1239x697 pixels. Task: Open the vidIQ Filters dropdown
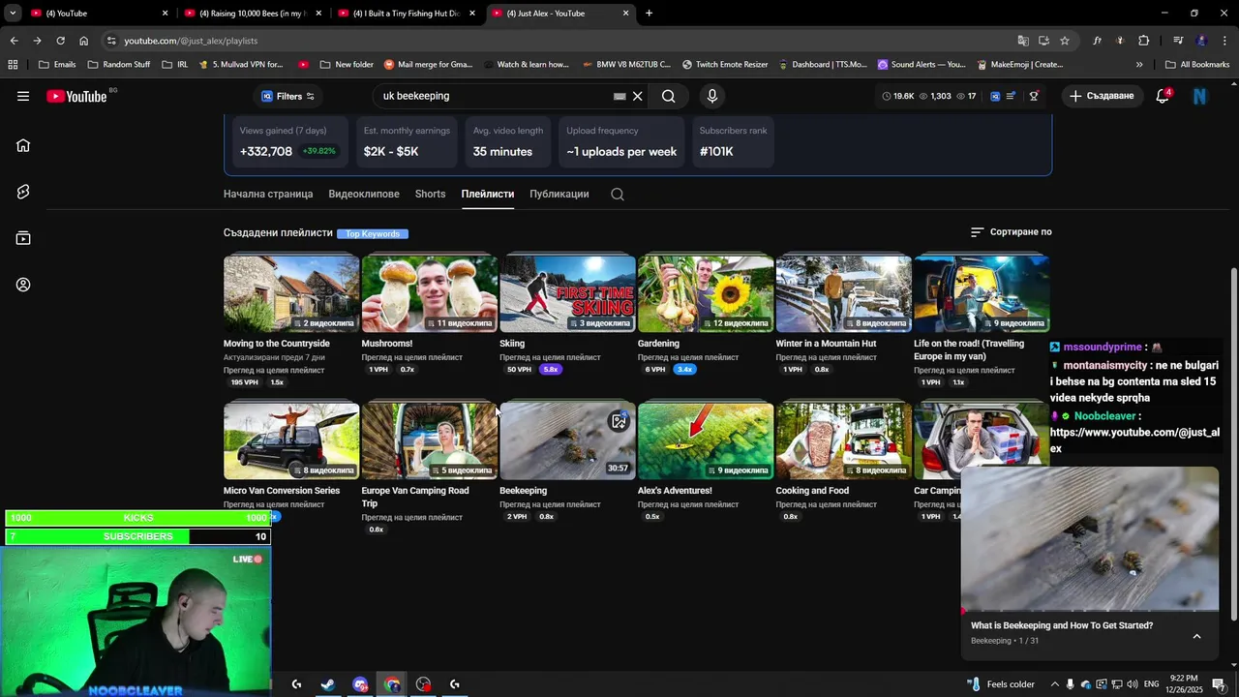pyautogui.click(x=288, y=96)
